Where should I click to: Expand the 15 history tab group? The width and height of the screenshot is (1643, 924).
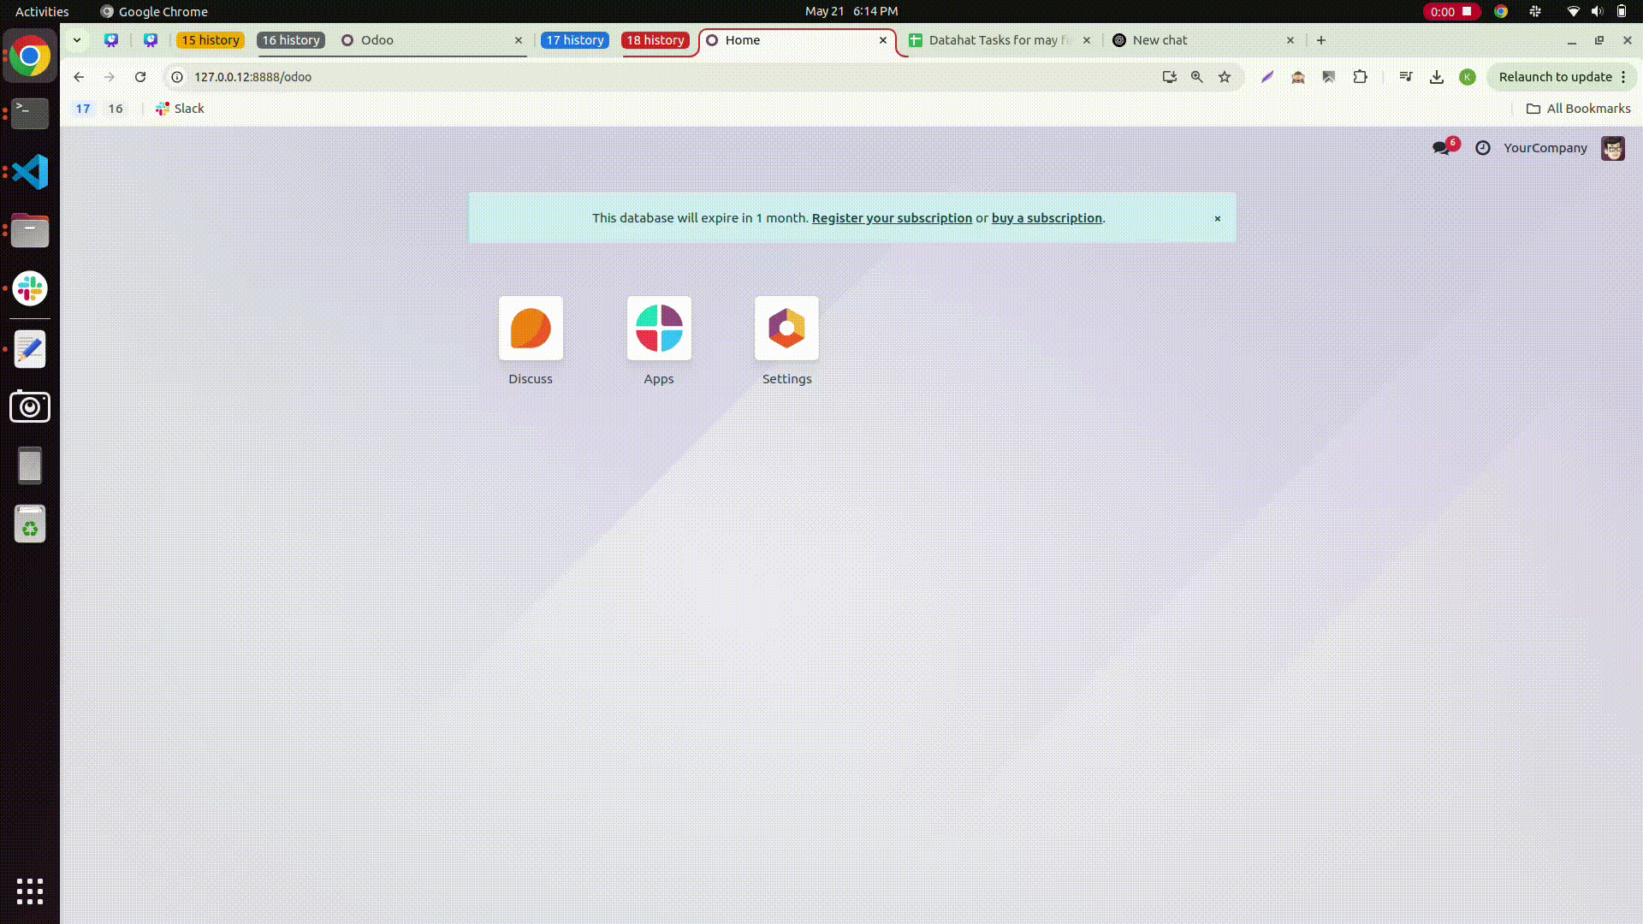pos(211,40)
